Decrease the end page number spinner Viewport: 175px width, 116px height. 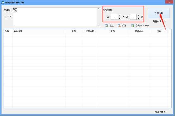tap(138, 18)
